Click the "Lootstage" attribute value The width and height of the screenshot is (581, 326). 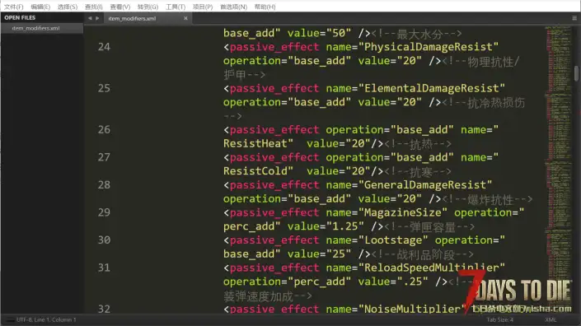pyautogui.click(x=393, y=240)
